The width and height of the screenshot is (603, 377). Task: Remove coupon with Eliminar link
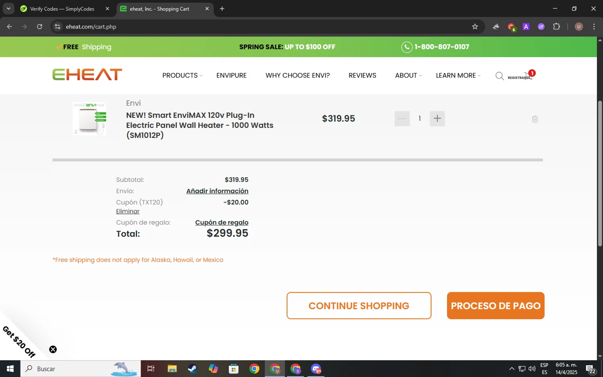click(128, 211)
